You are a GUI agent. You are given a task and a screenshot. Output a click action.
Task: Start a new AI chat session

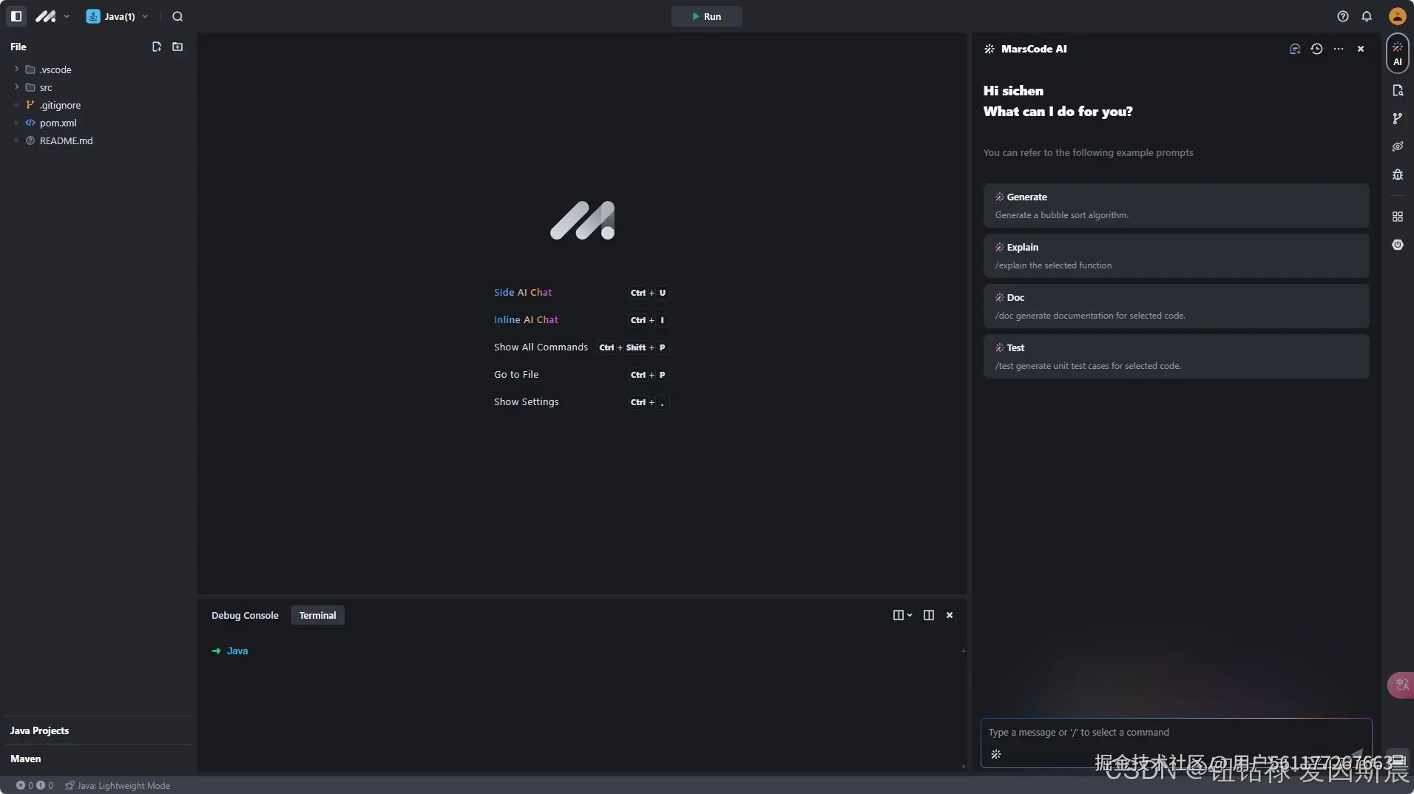coord(1295,49)
